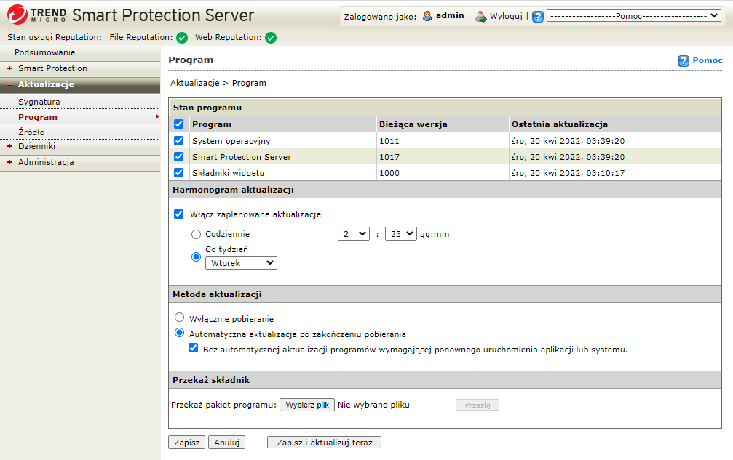Expand the Smart Protection plus icon
This screenshot has height=460, width=733.
pos(9,68)
